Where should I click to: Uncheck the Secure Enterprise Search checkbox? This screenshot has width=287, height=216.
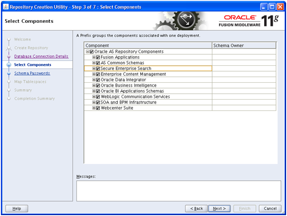click(98, 68)
